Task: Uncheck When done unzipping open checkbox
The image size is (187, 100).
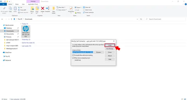Action: pyautogui.click(x=73, y=58)
